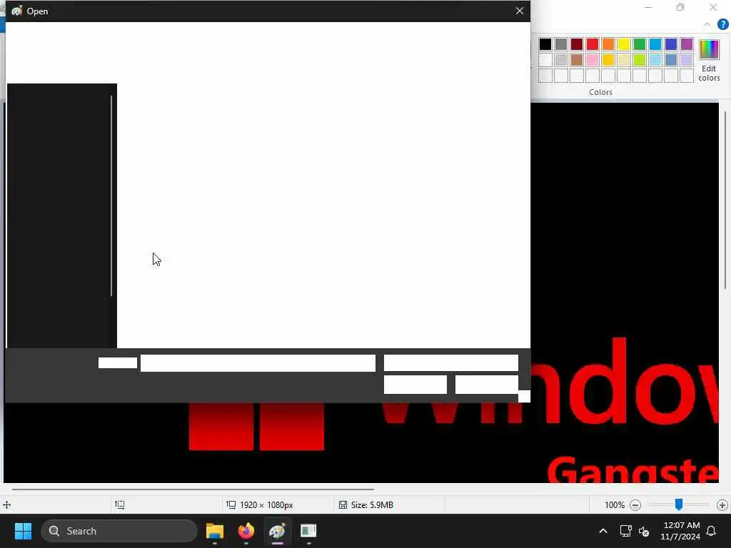Click the Open dialog navigation pane scrollbar
Viewport: 731px width, 548px height.
pyautogui.click(x=111, y=196)
